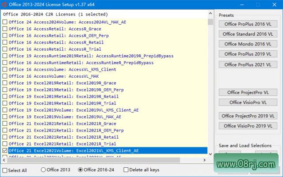The height and width of the screenshot is (177, 283).
Task: Click Office Mondo 2016 VL preset
Action: pos(248,44)
